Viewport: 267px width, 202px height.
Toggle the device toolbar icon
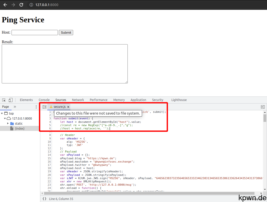(x=10, y=100)
